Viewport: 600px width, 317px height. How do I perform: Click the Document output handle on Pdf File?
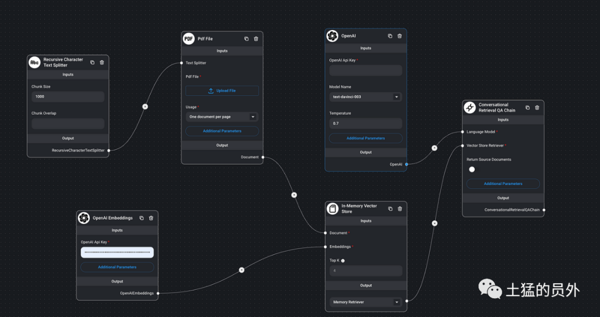coord(263,157)
